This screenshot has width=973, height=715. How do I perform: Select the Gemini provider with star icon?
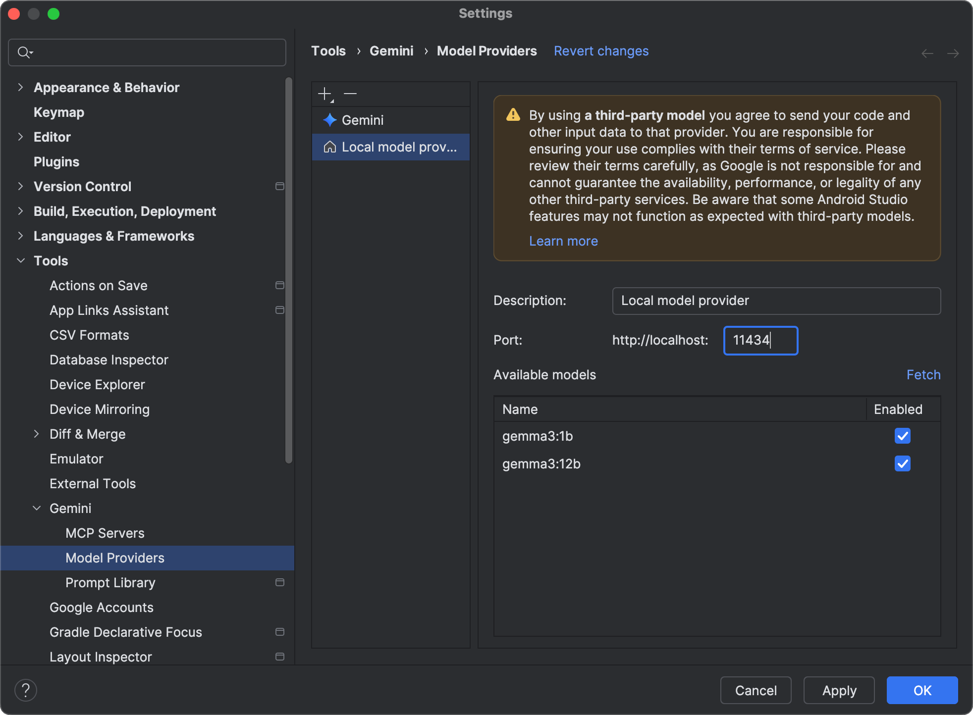click(x=363, y=120)
